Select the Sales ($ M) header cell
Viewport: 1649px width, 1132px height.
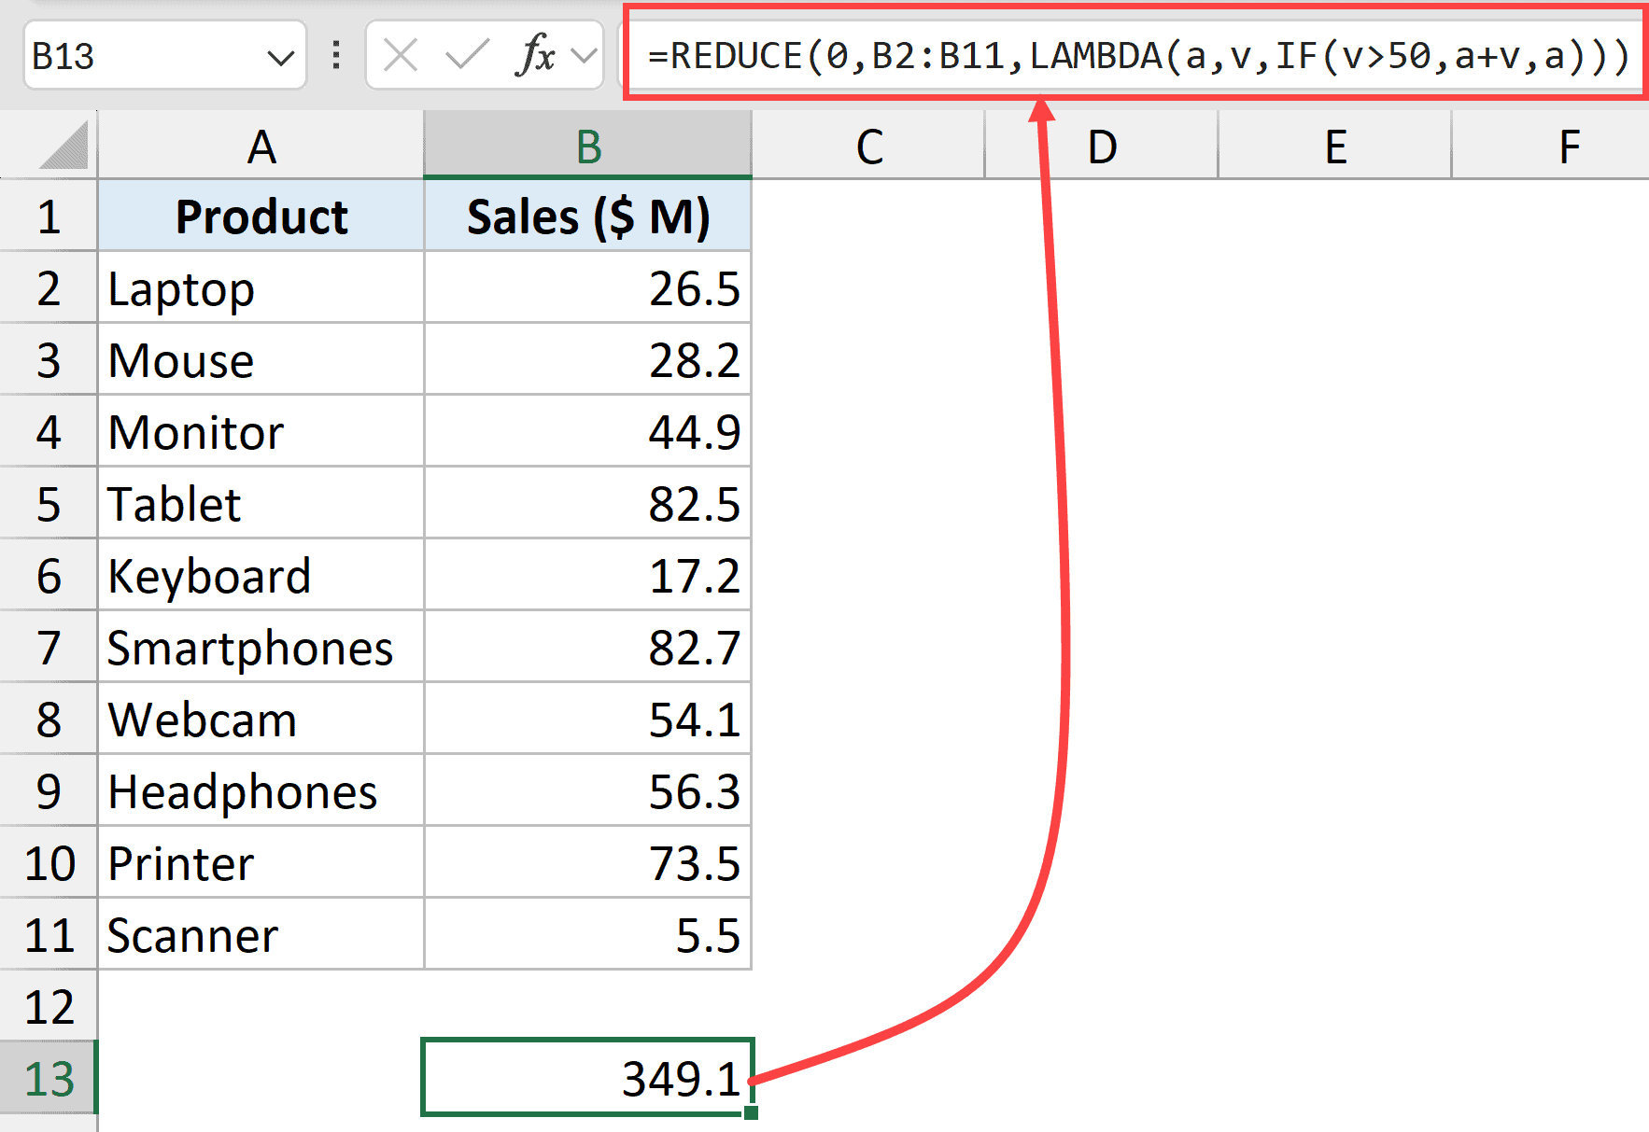[x=587, y=217]
